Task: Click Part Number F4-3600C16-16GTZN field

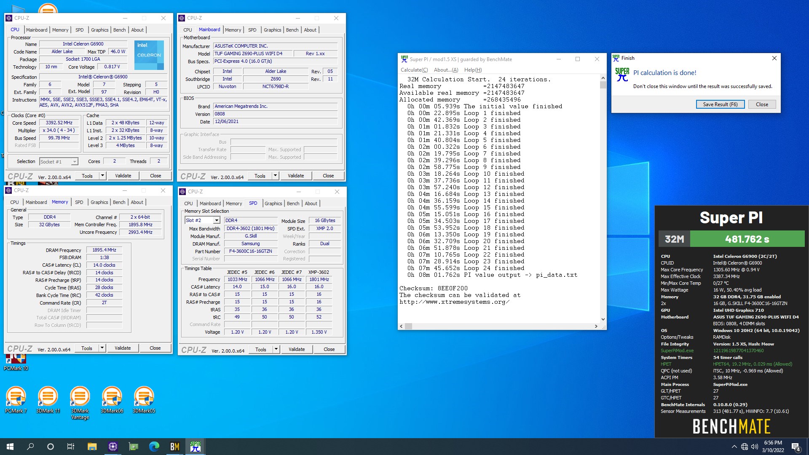Action: tap(250, 251)
